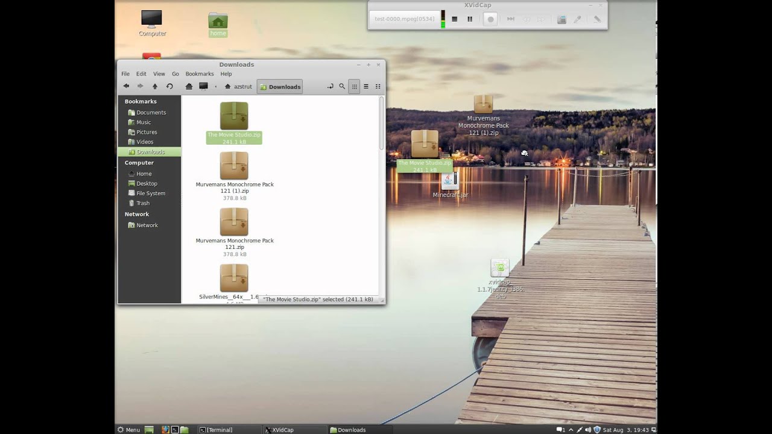Screen dimensions: 772x434
Task: Click the Downloads path button
Action: tap(280, 86)
